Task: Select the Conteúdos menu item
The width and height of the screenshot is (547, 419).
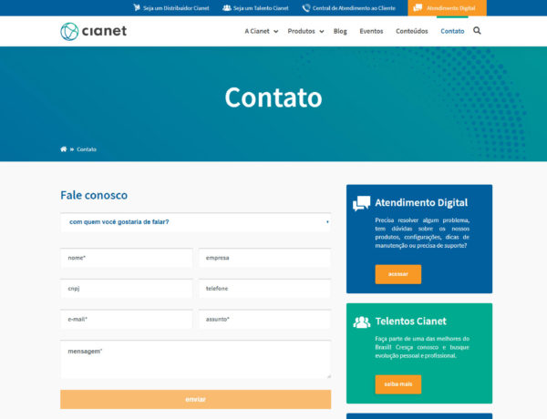Action: (x=412, y=31)
